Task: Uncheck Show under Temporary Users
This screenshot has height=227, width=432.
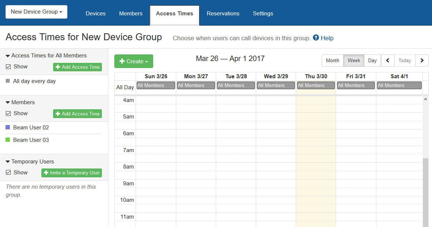Action: point(8,173)
